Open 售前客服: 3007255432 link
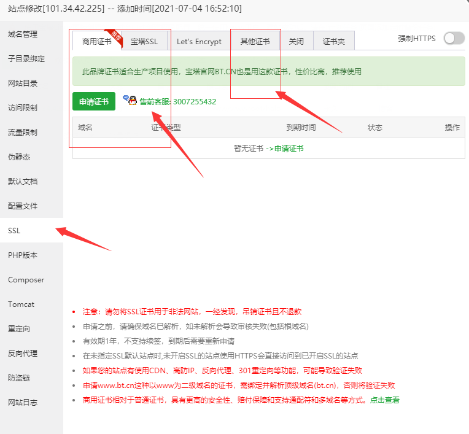The image size is (469, 434). (x=178, y=102)
